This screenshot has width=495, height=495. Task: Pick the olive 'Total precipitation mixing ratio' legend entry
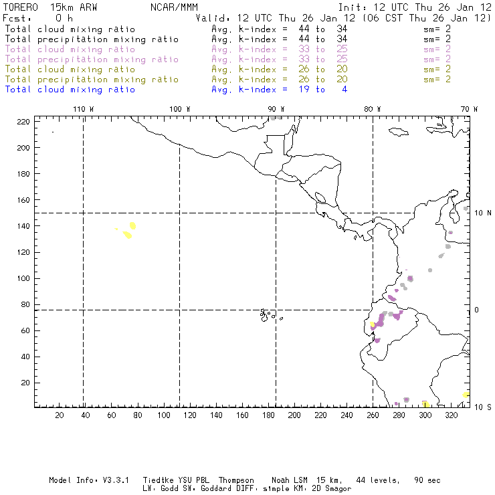tap(92, 80)
